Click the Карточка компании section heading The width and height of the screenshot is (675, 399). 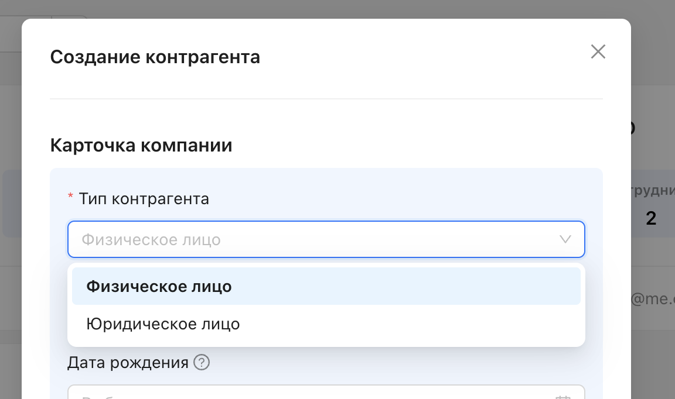pos(141,145)
